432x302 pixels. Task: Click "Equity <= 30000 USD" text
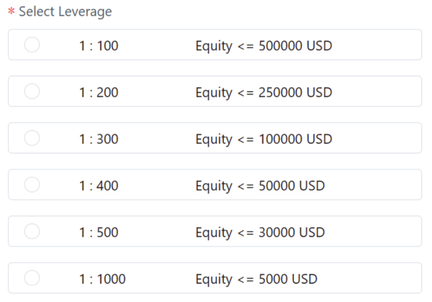pos(260,232)
